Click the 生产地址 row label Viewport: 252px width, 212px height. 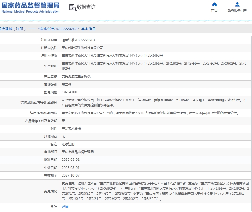[50, 66]
